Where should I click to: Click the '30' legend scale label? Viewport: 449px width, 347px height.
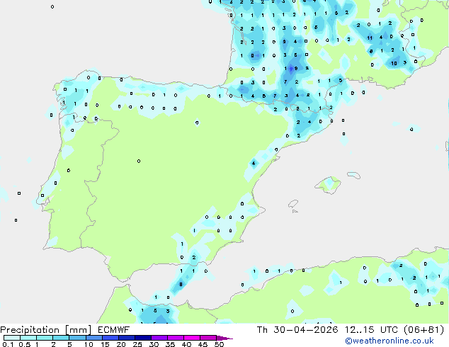[154, 344]
